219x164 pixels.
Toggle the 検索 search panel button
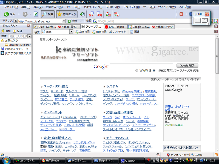point(48,14)
